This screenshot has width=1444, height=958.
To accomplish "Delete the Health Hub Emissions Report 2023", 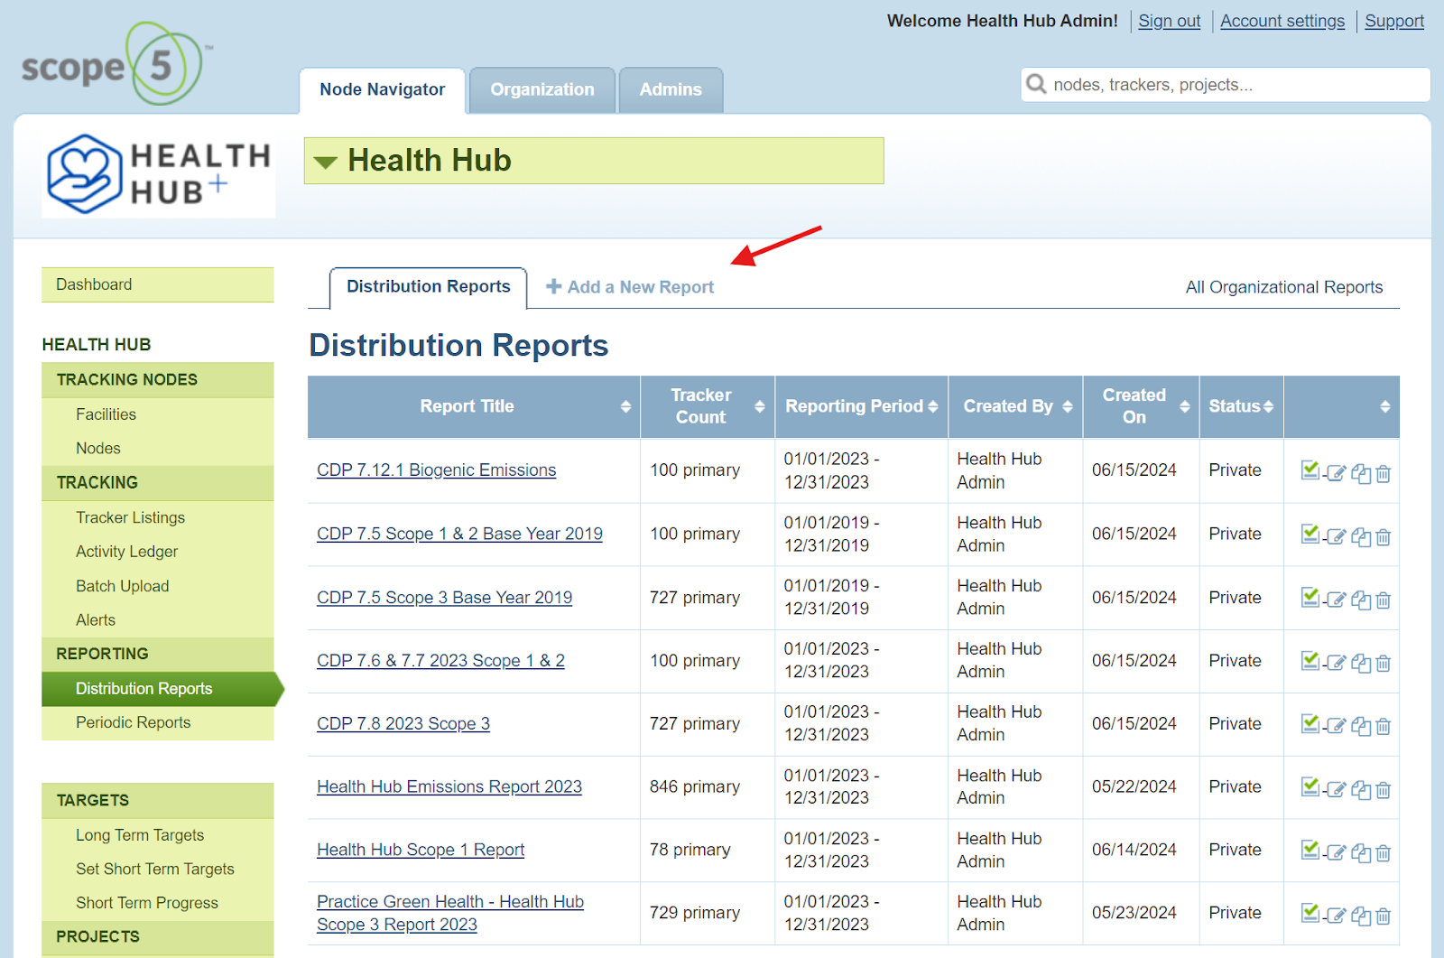I will [x=1384, y=789].
